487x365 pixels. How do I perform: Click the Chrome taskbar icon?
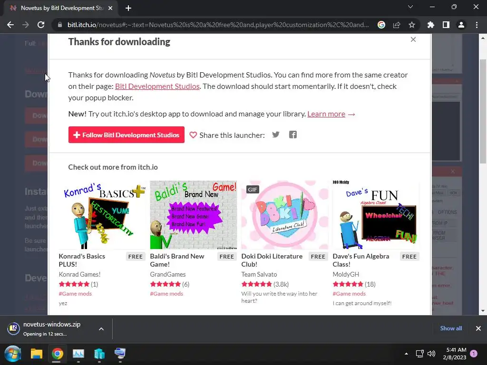click(x=57, y=354)
